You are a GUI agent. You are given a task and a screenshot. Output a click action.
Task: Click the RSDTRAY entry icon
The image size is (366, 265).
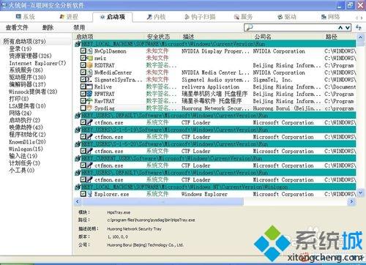pos(90,65)
